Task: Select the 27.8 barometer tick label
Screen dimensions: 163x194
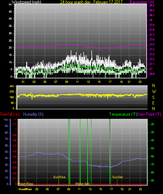Action: (x=152, y=30)
